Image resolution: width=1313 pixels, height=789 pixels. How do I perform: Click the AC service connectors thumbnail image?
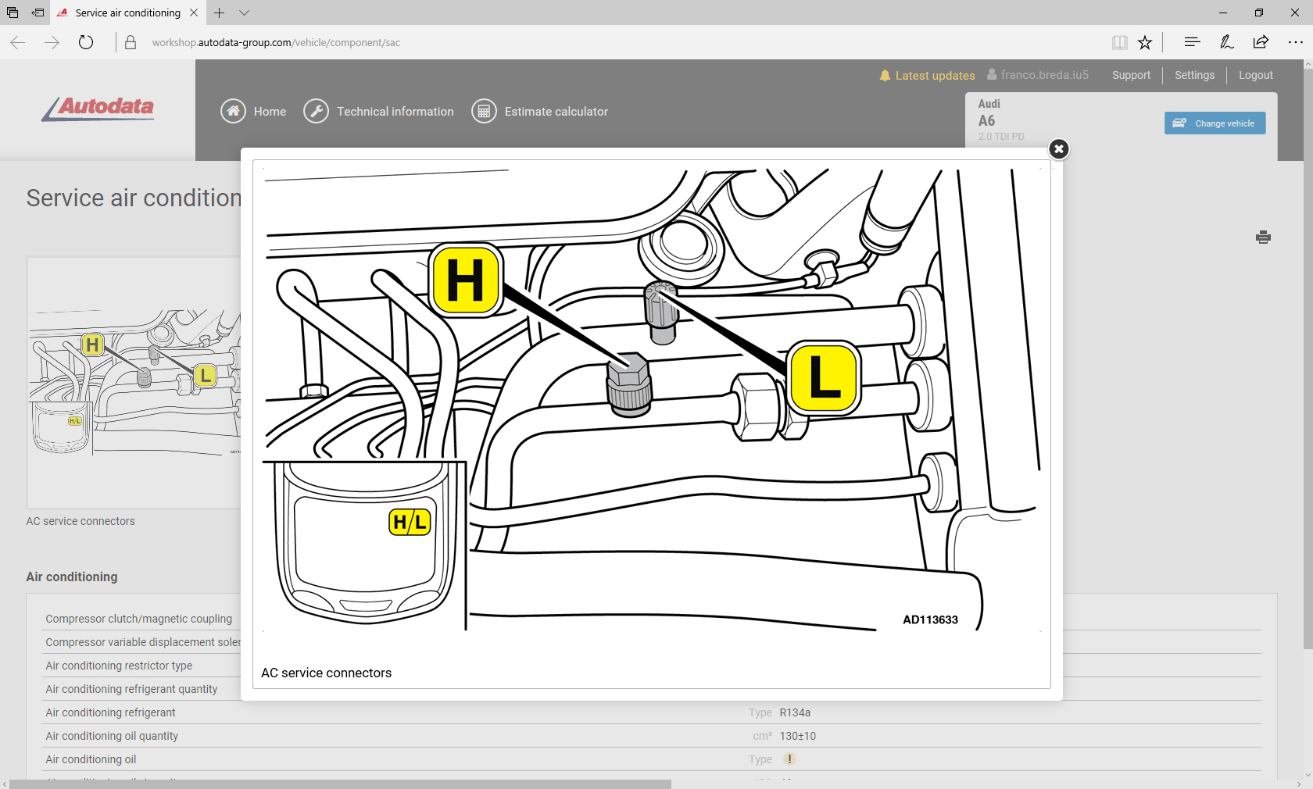coord(134,383)
